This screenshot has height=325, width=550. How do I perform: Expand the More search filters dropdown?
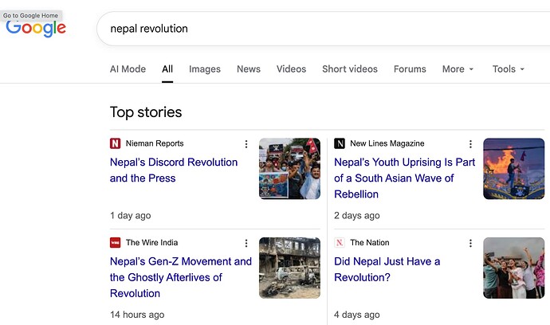click(x=458, y=69)
